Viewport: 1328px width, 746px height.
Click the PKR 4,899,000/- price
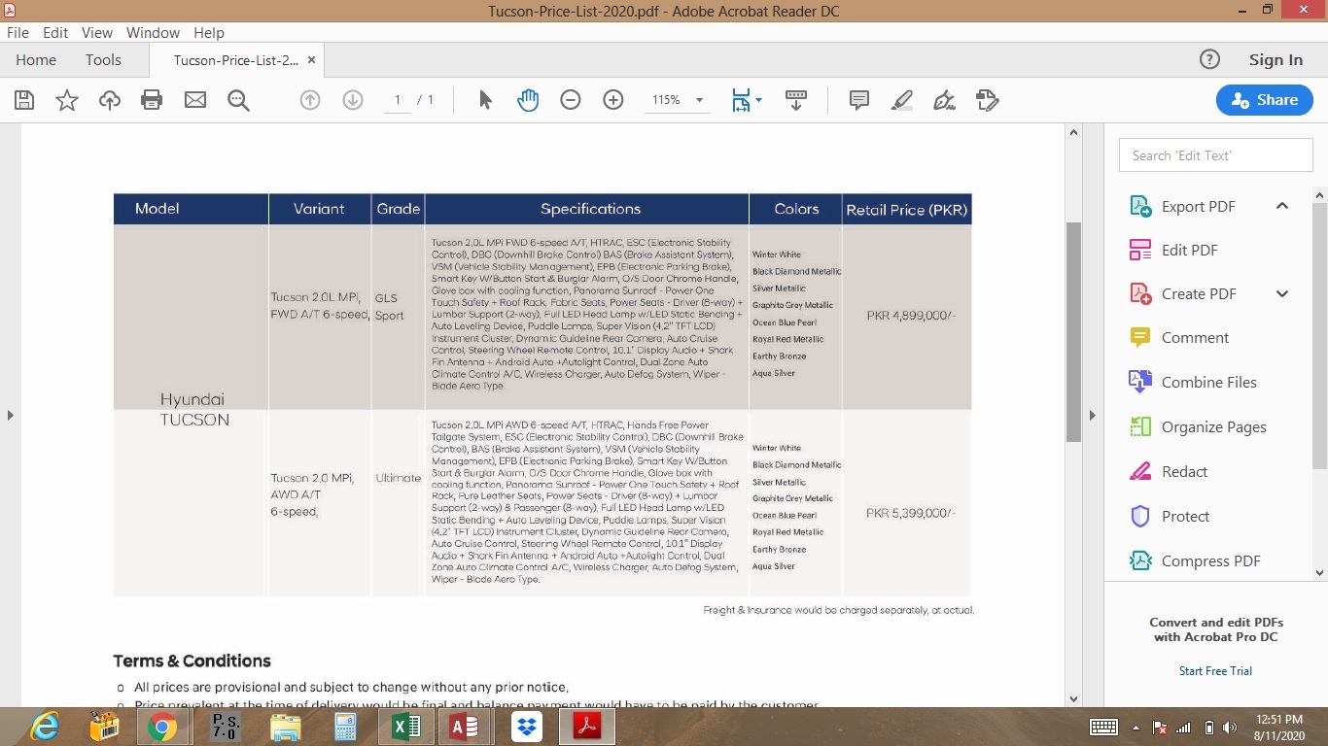tap(911, 316)
